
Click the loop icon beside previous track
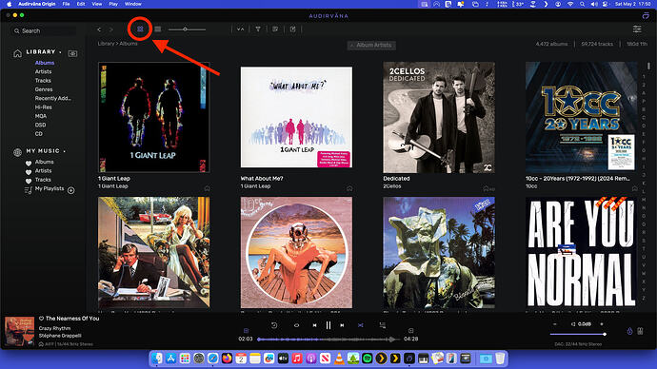pyautogui.click(x=297, y=325)
